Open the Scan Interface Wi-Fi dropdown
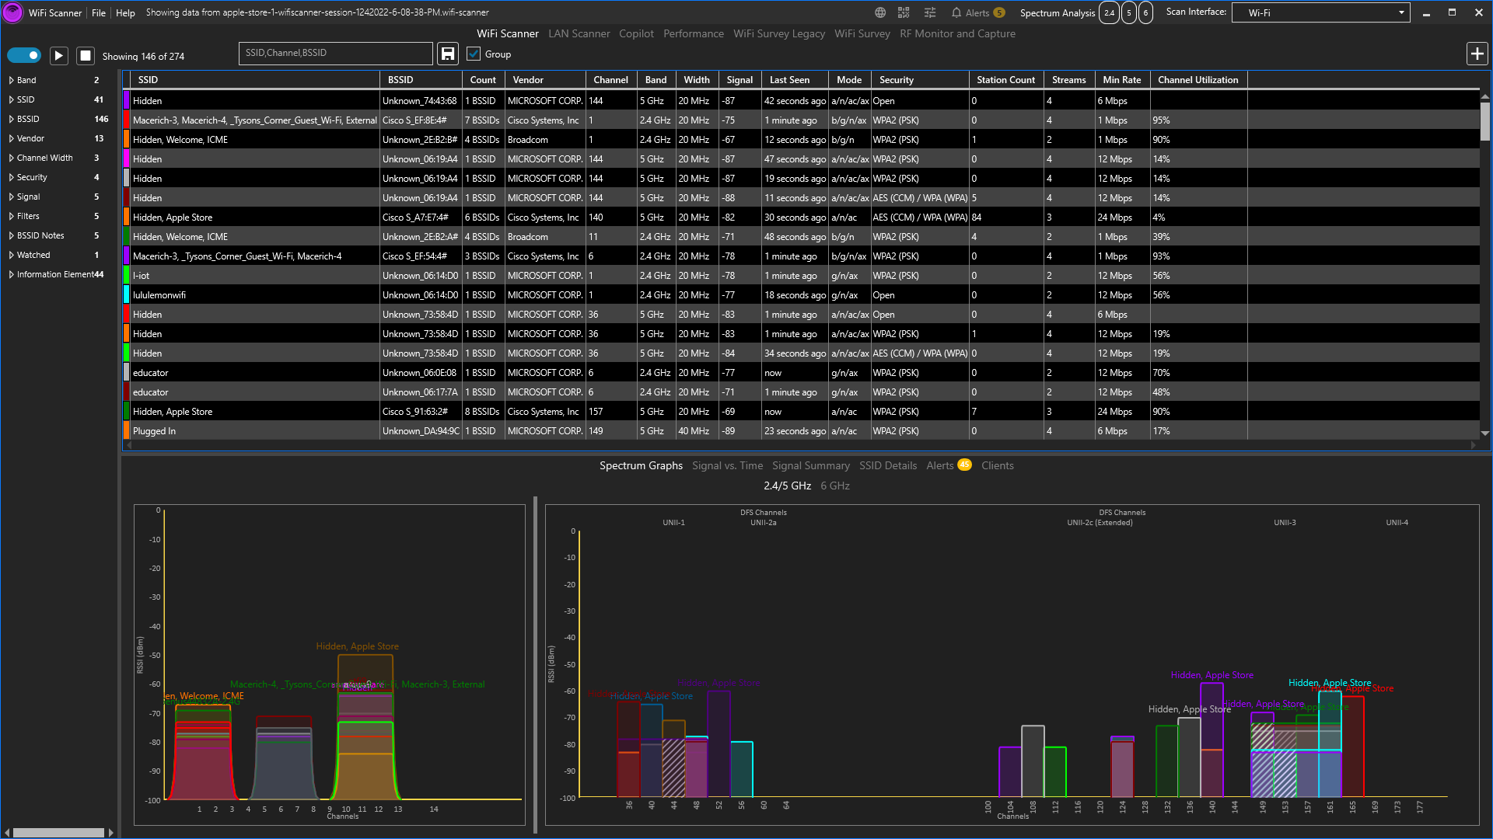This screenshot has height=839, width=1493. (x=1320, y=12)
